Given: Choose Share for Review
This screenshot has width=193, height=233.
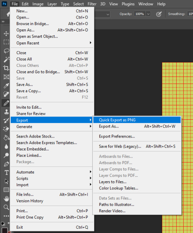Looking at the screenshot, I should pos(52,114).
